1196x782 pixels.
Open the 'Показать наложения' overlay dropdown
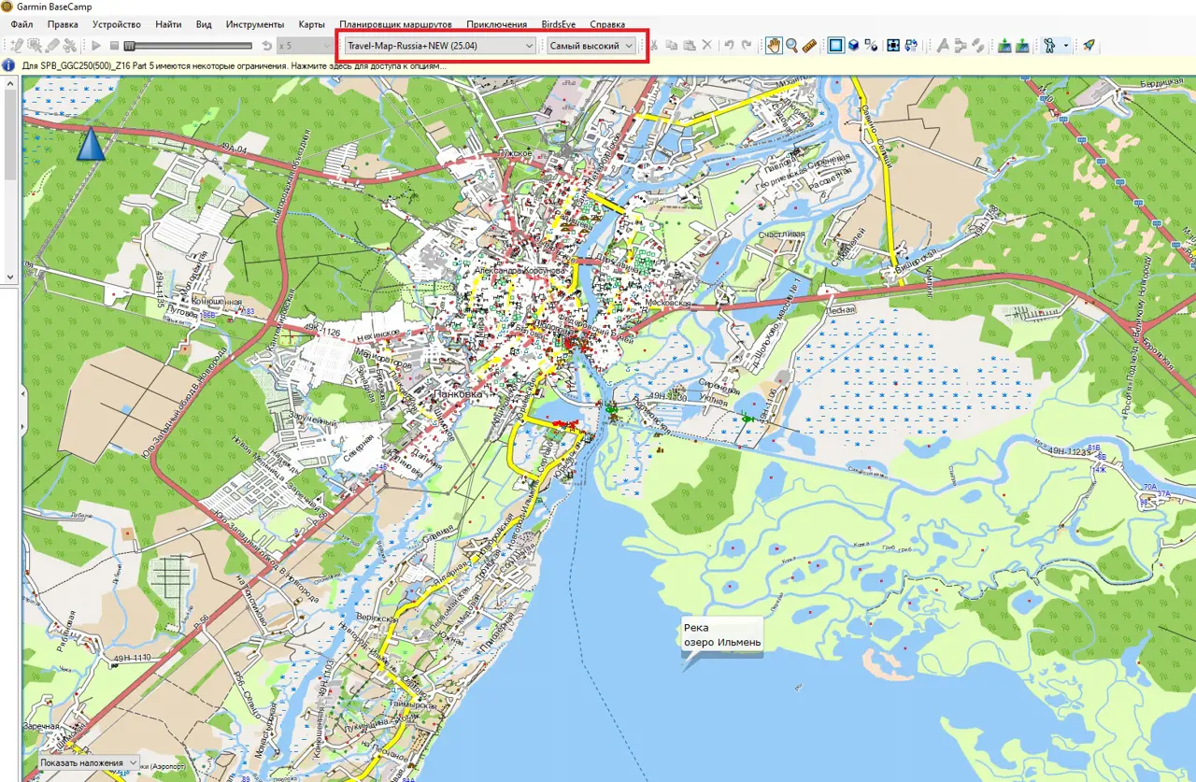pyautogui.click(x=89, y=763)
